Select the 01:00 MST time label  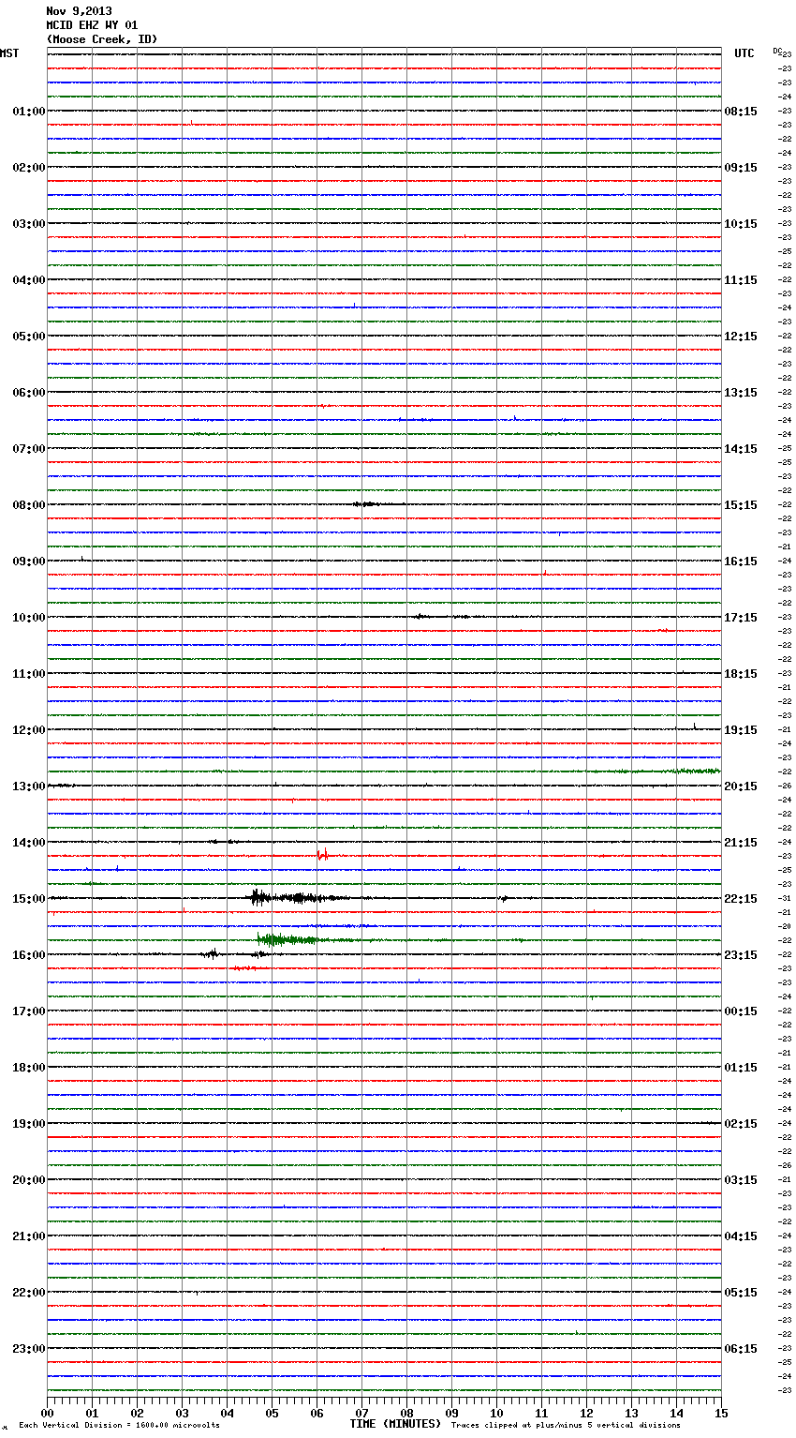coord(28,112)
